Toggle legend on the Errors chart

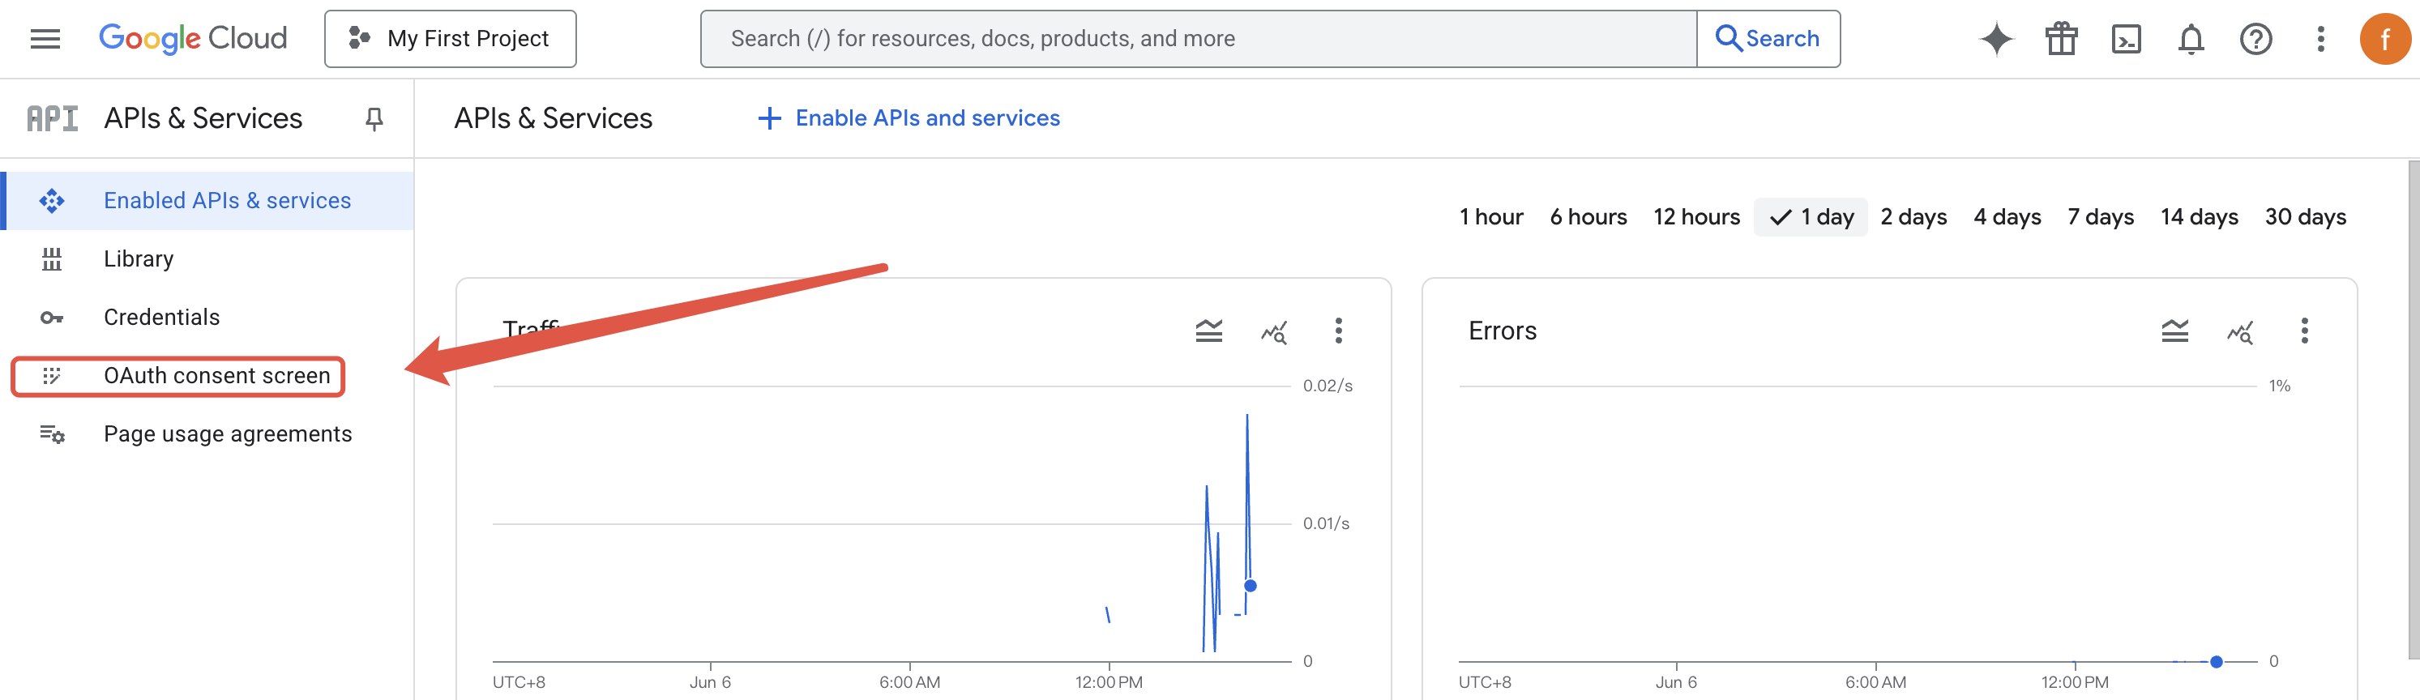pos(2174,331)
